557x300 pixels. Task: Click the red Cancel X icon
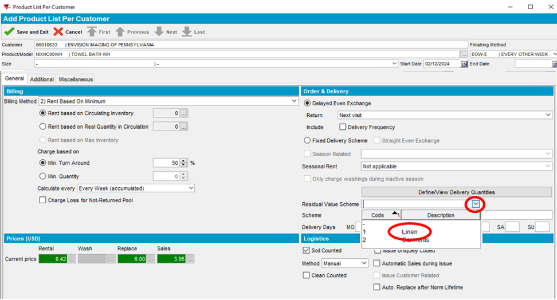58,32
